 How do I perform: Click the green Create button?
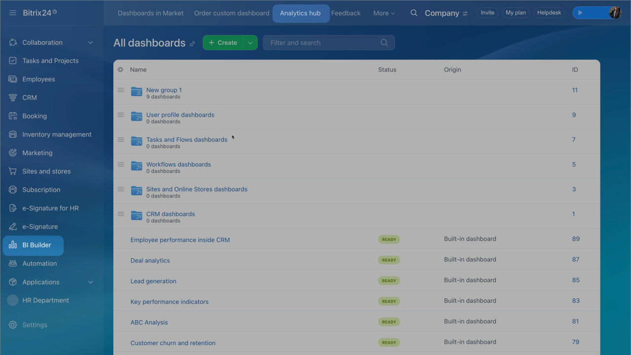coord(223,43)
